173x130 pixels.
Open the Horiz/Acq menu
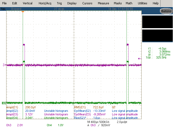[x=45, y=3]
